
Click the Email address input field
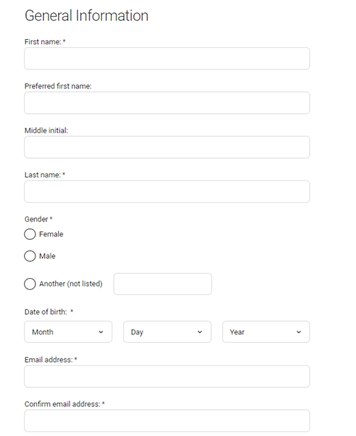click(167, 376)
